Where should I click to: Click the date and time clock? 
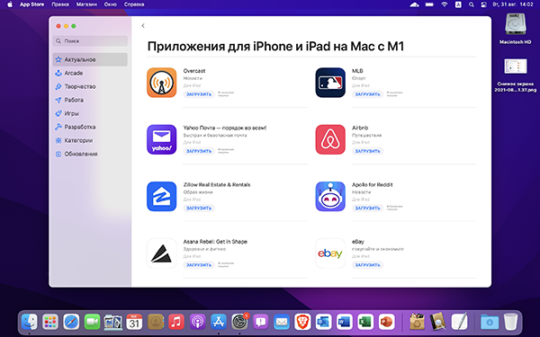512,4
